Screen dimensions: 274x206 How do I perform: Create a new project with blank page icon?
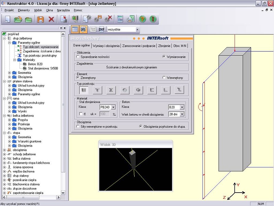[8, 19]
